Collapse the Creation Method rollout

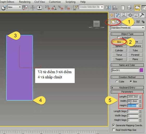click(x=127, y=77)
